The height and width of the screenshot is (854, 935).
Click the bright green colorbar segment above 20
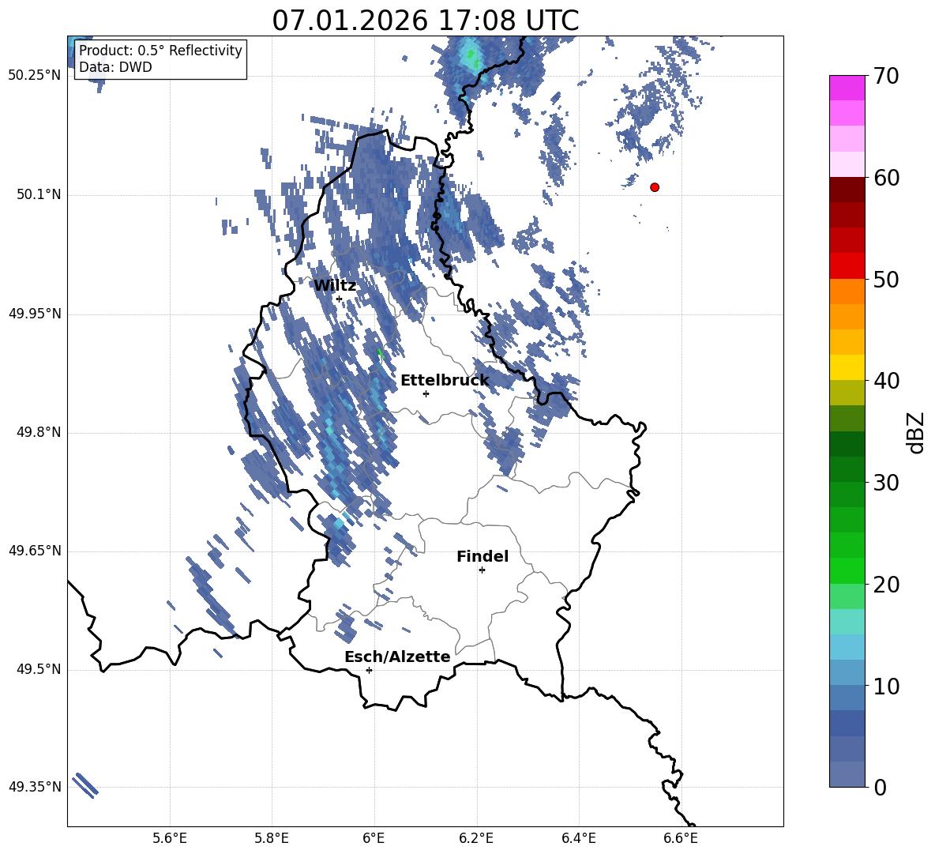click(x=847, y=570)
